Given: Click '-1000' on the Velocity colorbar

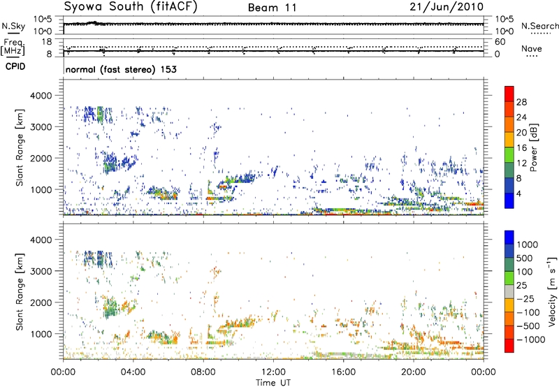Looking at the screenshot, I should (x=531, y=339).
